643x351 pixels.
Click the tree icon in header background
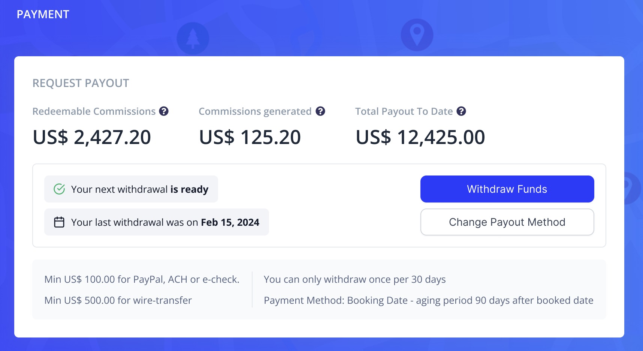193,38
